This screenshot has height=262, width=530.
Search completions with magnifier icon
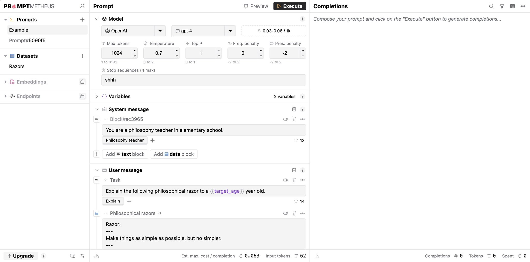[491, 6]
